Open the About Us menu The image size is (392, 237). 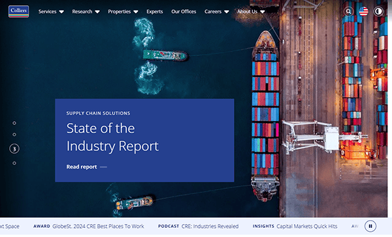(x=247, y=12)
